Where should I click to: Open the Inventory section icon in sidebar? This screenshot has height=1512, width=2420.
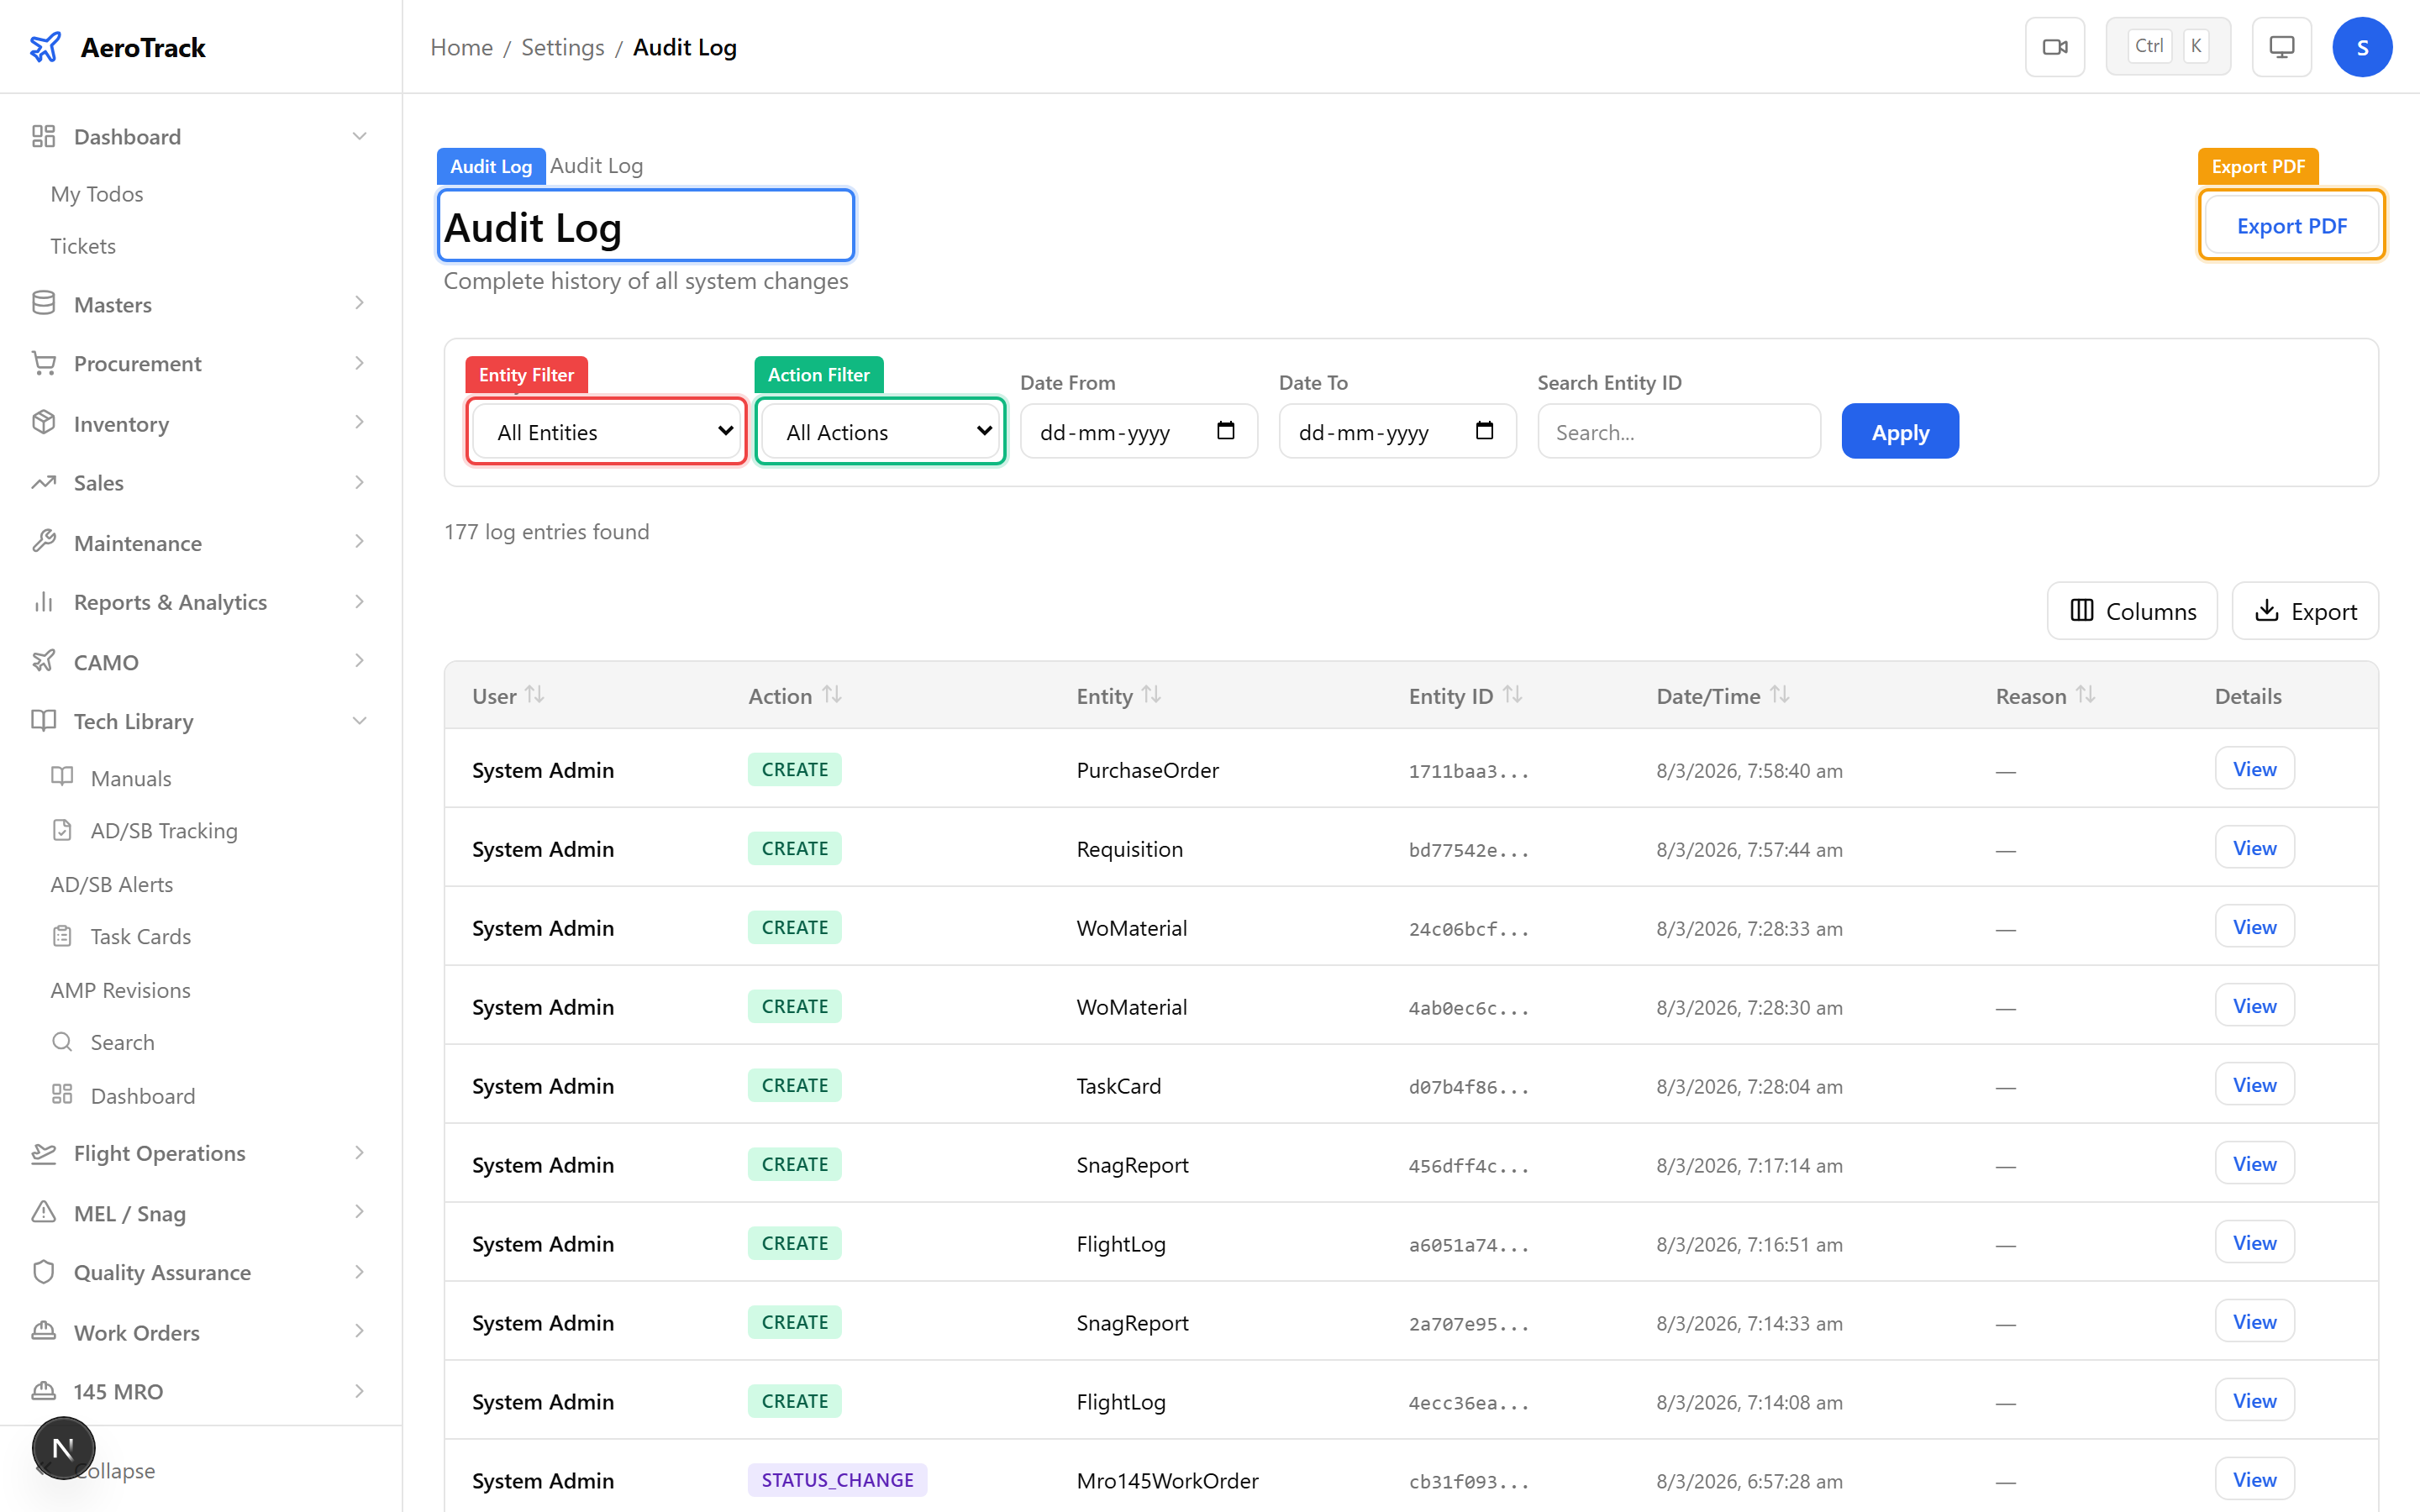[44, 423]
